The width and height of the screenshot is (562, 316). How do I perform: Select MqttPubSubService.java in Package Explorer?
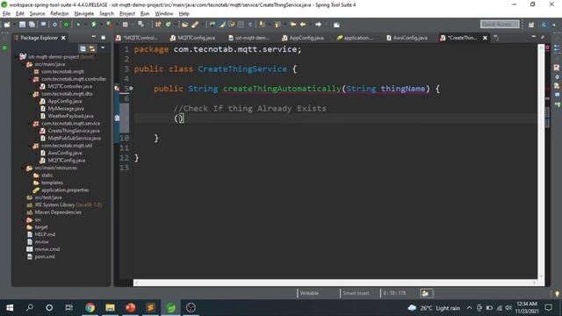(74, 139)
